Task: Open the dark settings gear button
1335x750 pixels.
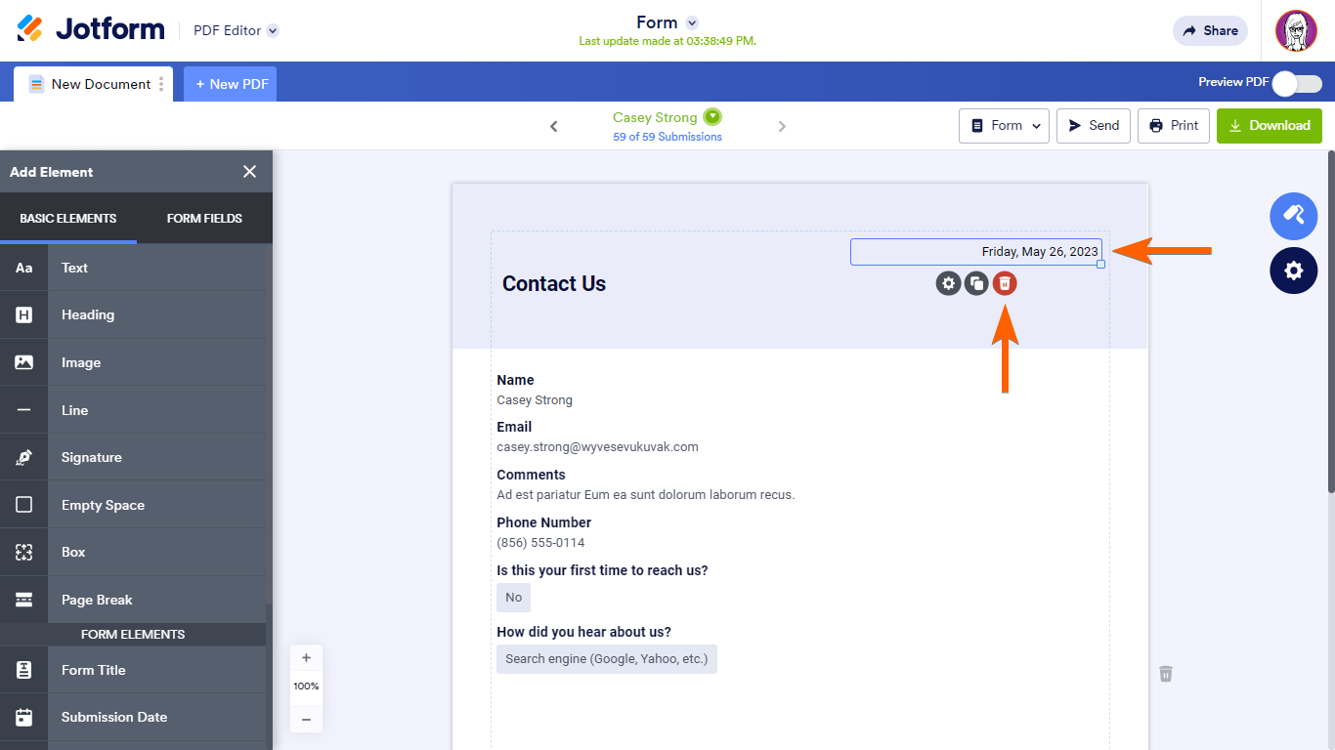Action: click(1293, 271)
